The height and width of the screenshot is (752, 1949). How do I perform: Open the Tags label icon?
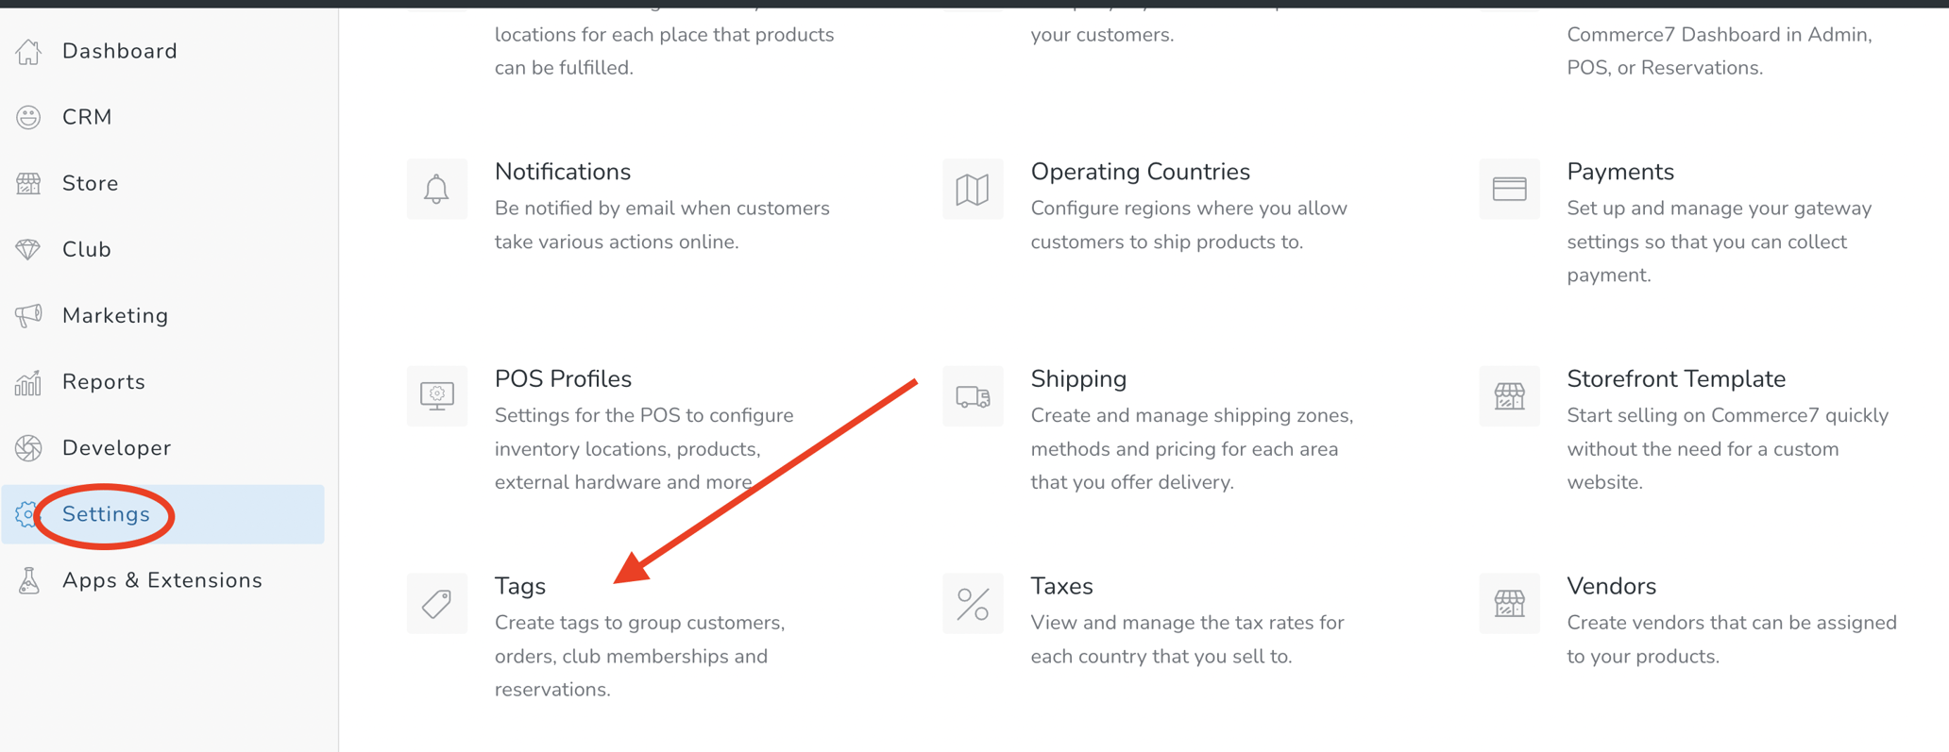click(436, 603)
